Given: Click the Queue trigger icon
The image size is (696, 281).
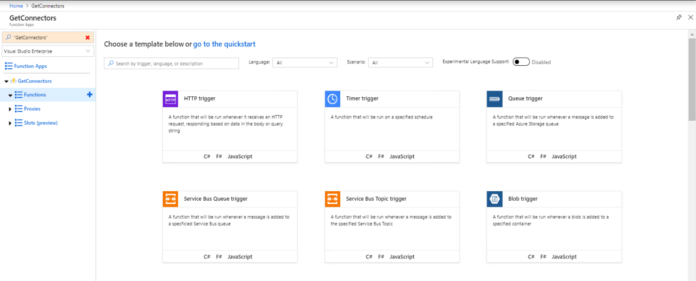Looking at the screenshot, I should point(494,99).
